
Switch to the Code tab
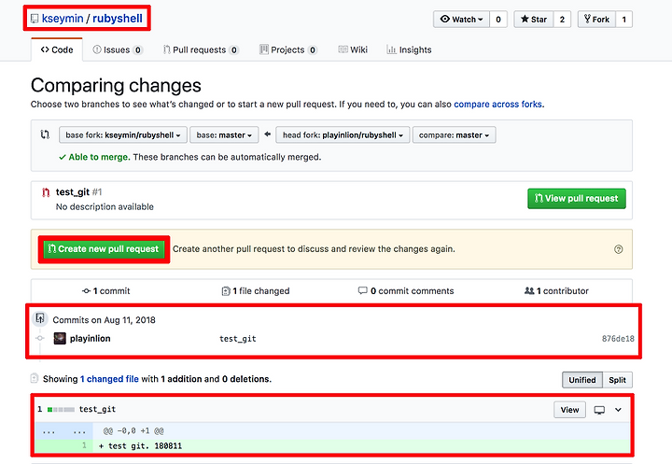pyautogui.click(x=57, y=49)
